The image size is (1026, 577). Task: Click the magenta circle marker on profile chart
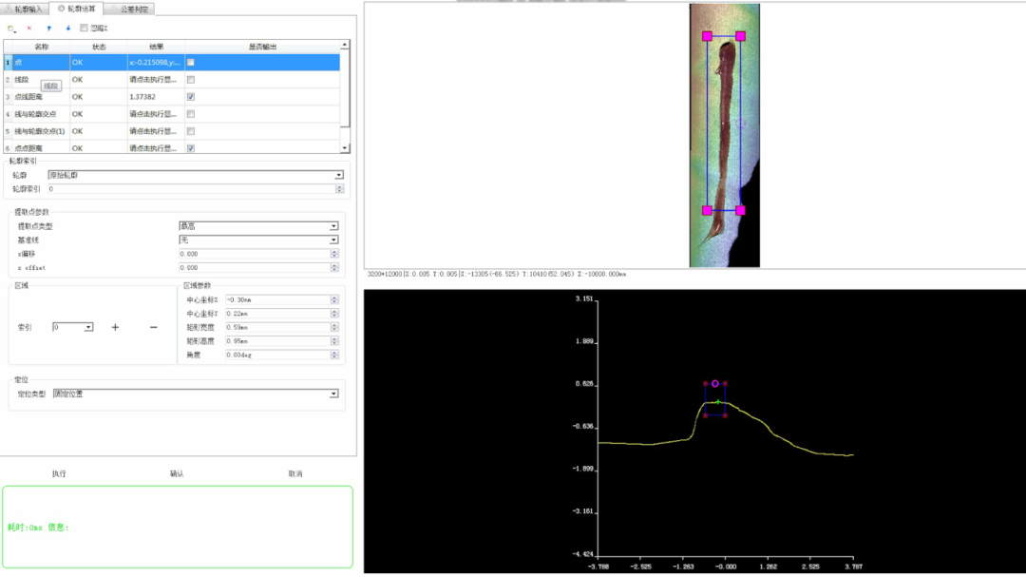(x=715, y=383)
